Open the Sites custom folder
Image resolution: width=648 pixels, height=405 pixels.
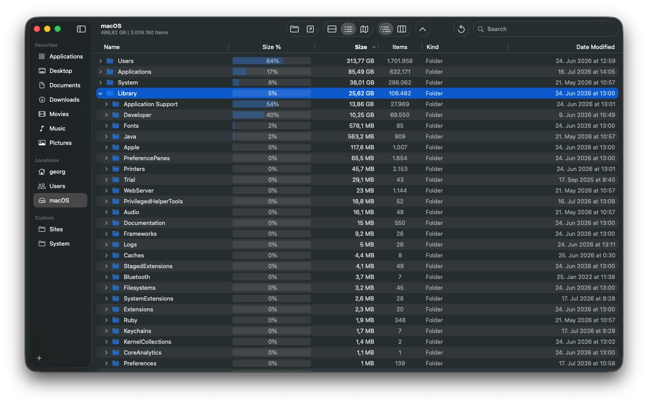[x=60, y=229]
